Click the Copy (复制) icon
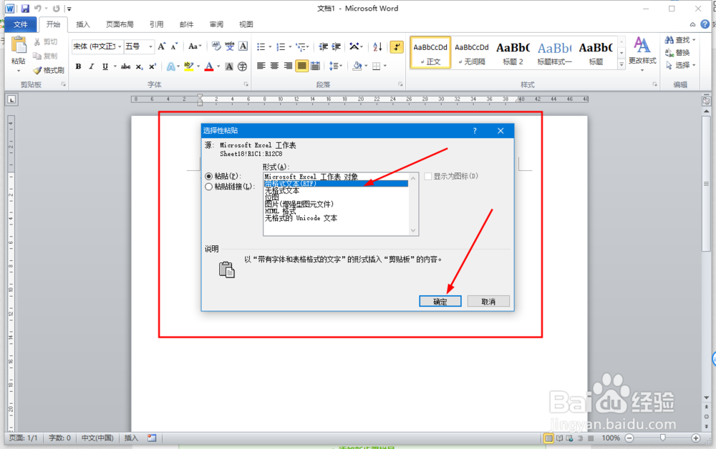The image size is (716, 449). point(37,56)
